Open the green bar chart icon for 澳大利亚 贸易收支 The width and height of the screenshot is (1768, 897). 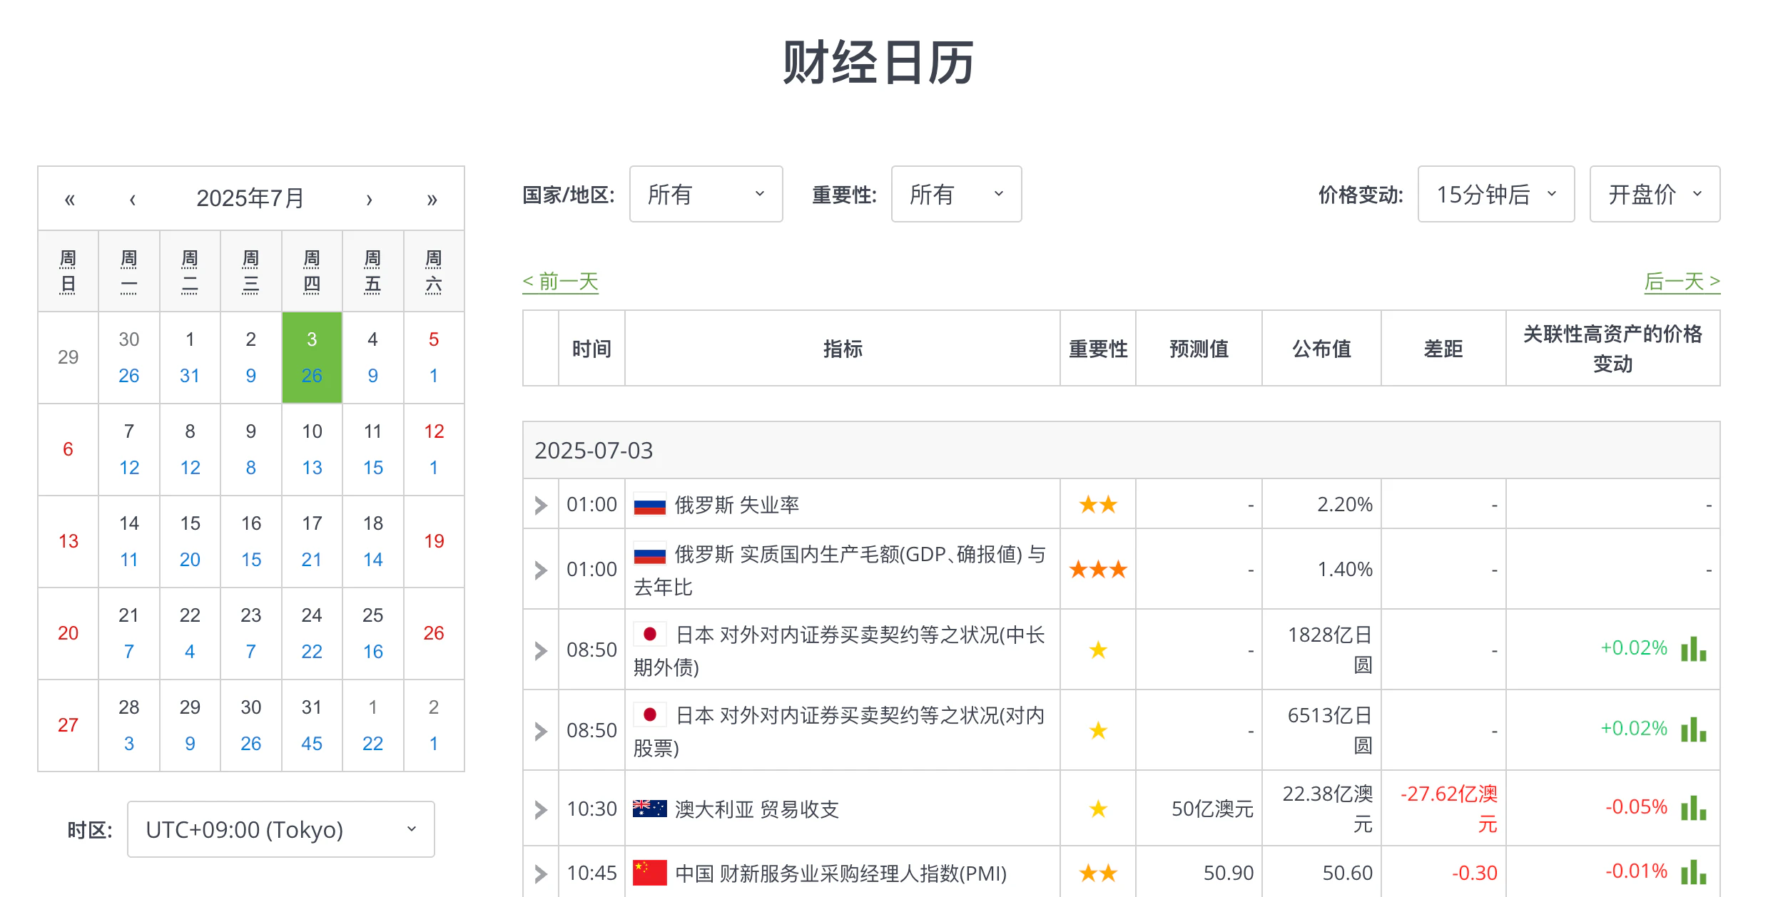tap(1694, 808)
